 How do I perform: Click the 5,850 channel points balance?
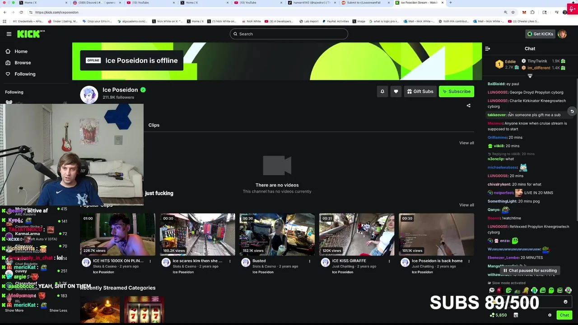499,315
